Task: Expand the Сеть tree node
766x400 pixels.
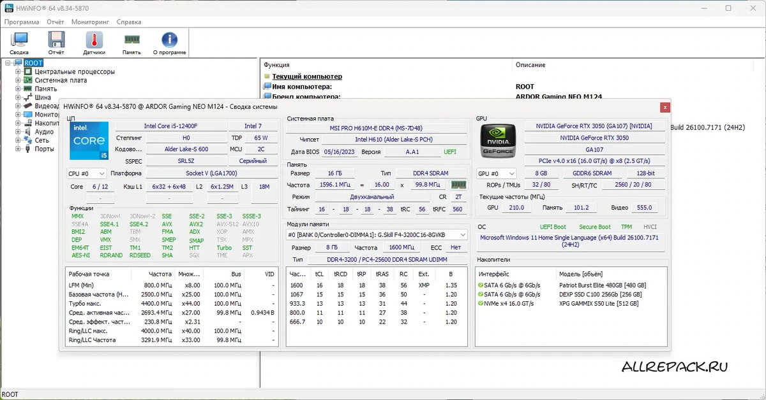Action: point(19,140)
